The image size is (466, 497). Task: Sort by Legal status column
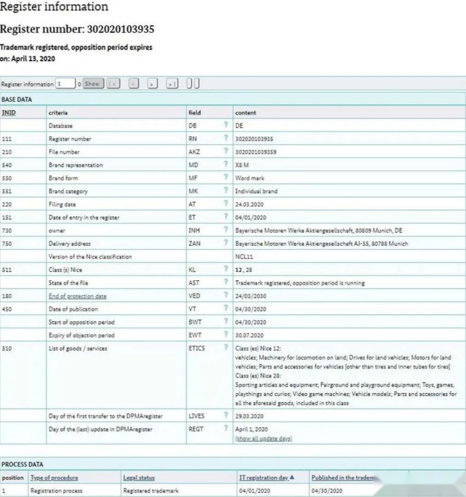(x=139, y=478)
